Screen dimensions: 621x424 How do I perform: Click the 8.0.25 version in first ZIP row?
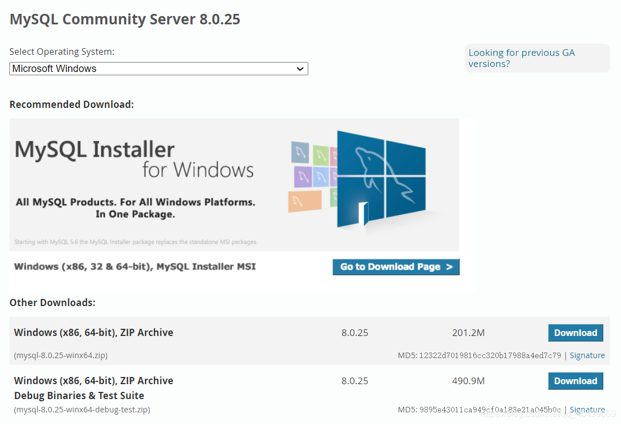355,333
